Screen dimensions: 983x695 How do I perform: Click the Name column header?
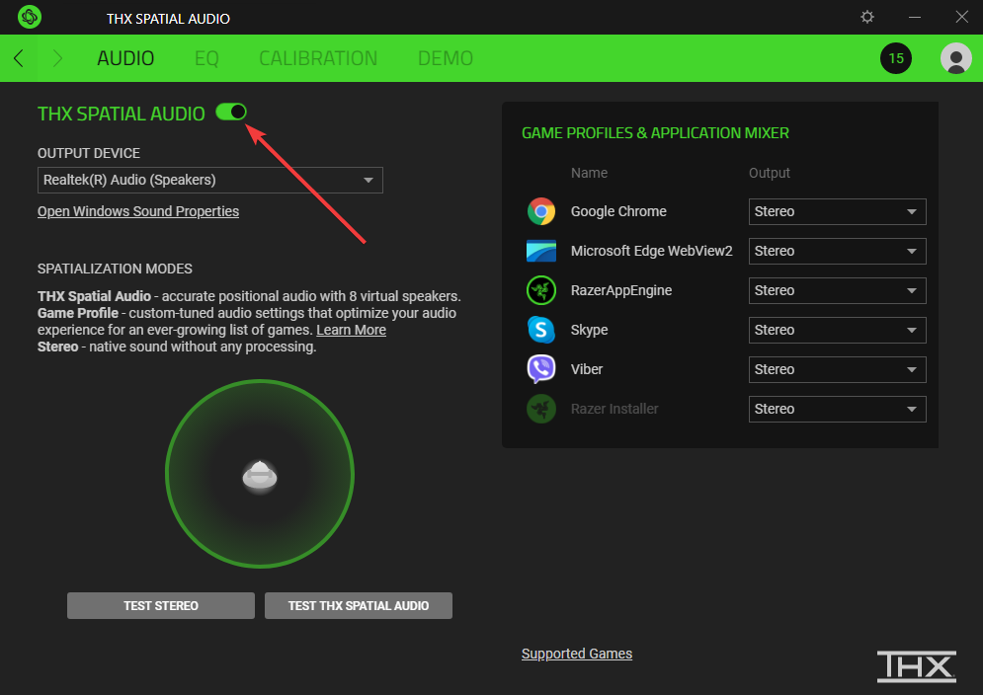(589, 173)
